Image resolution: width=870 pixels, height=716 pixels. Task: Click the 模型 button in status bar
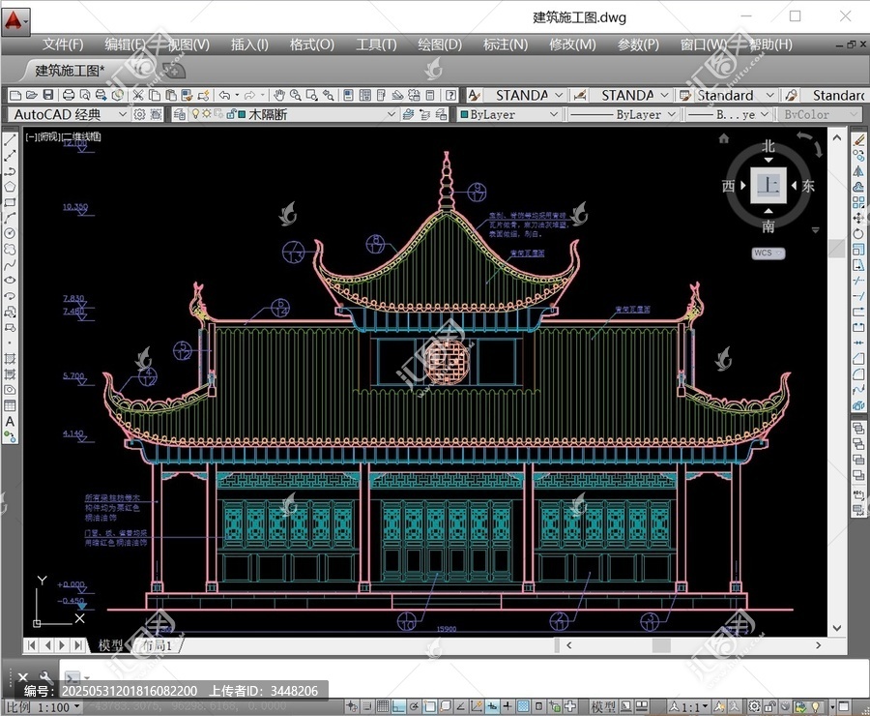(x=602, y=706)
